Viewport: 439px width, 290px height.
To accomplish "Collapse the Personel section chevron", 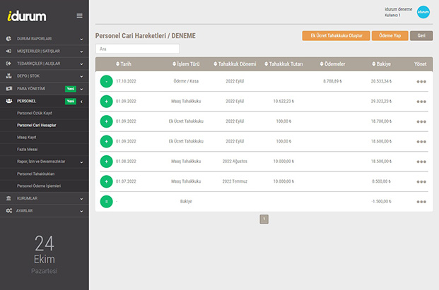I will pos(81,102).
